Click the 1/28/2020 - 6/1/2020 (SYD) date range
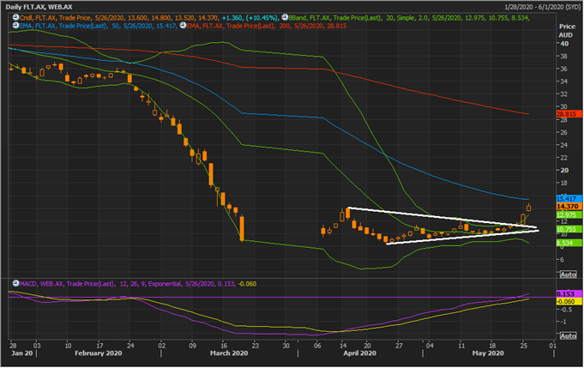This screenshot has width=584, height=368. (x=542, y=7)
